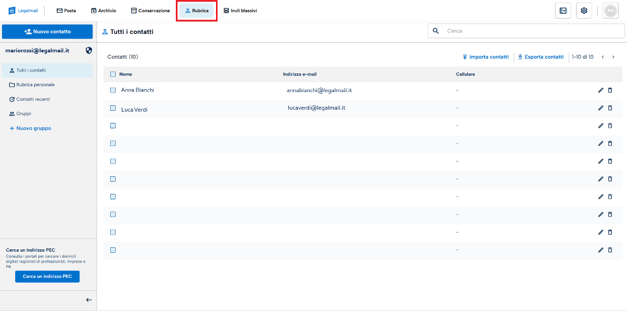Open the RM user avatar menu
The width and height of the screenshot is (627, 311).
coord(610,11)
